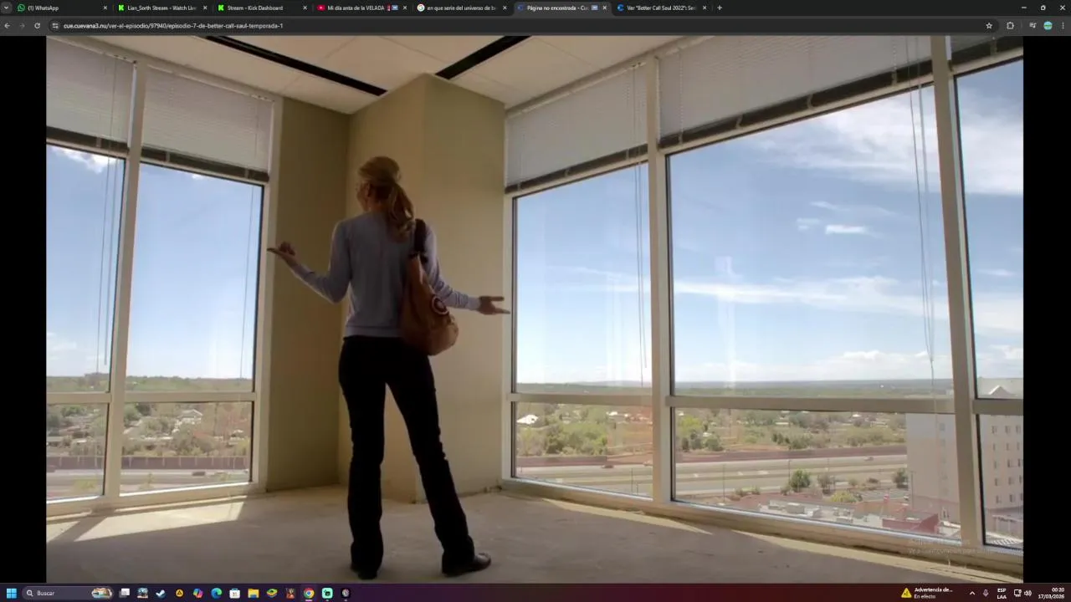The image size is (1071, 602).
Task: Switch to the Lian_Sorth Stream Kick tab
Action: pyautogui.click(x=162, y=8)
